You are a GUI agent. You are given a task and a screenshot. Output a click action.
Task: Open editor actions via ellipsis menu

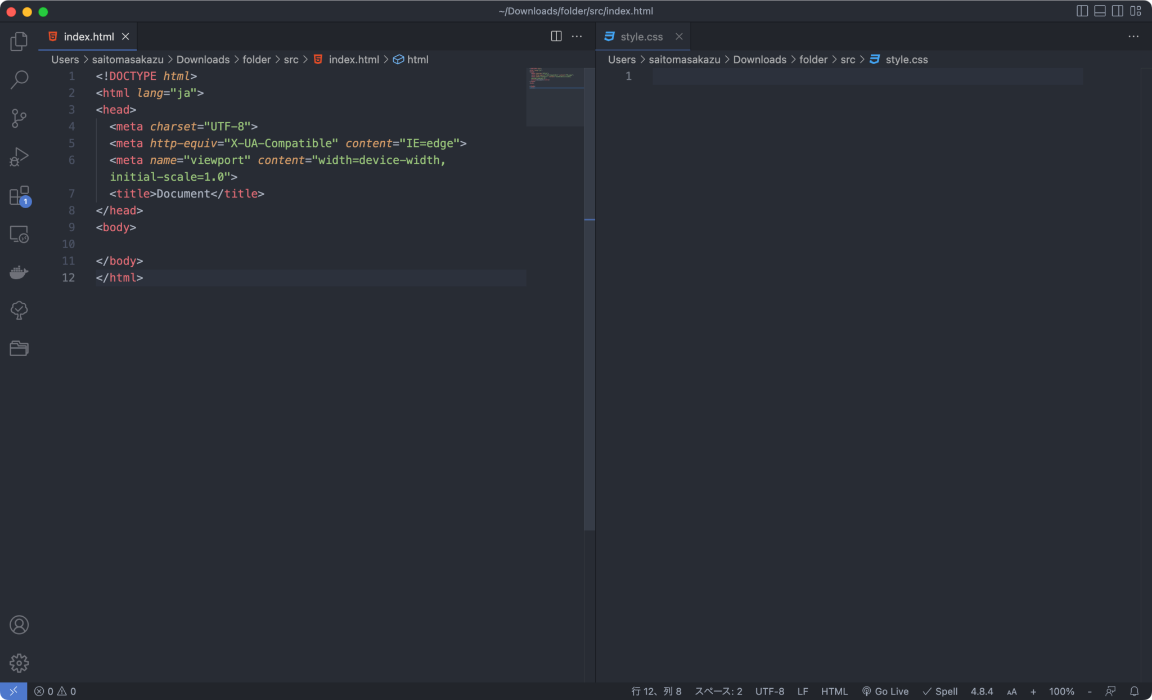[577, 36]
